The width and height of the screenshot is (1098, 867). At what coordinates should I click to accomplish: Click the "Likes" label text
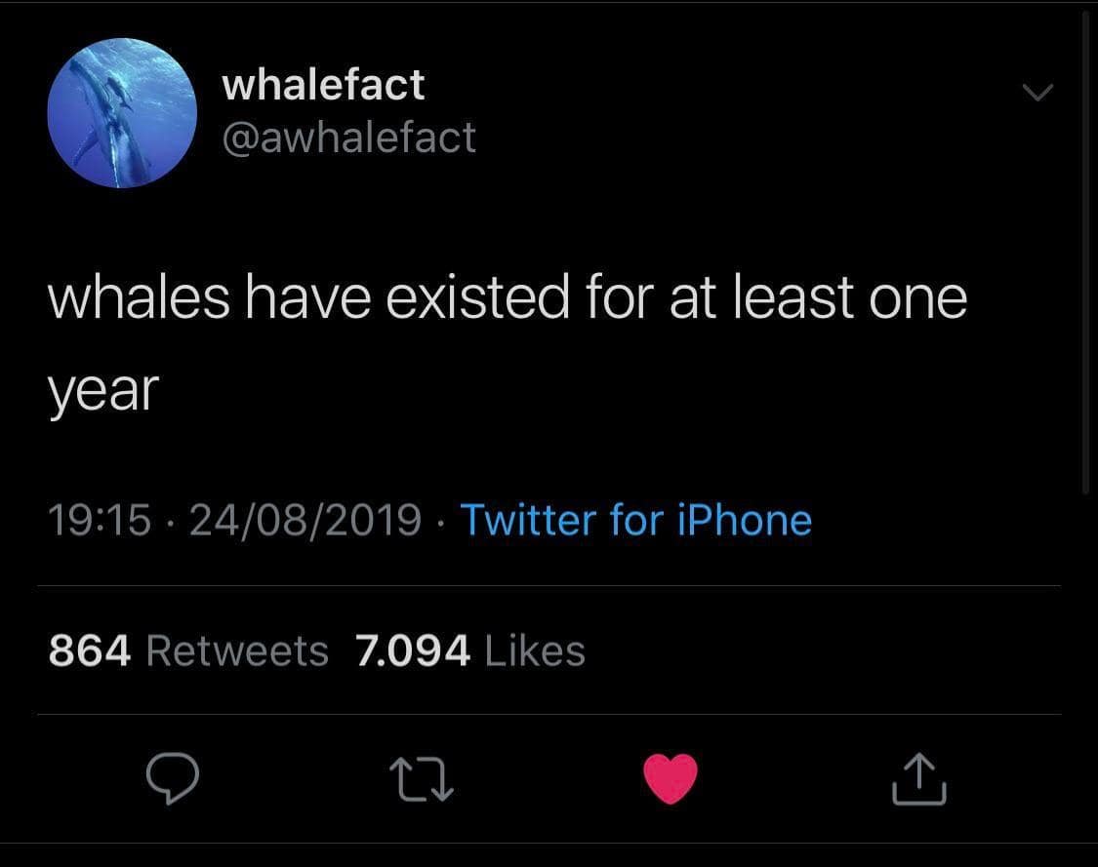click(x=535, y=650)
